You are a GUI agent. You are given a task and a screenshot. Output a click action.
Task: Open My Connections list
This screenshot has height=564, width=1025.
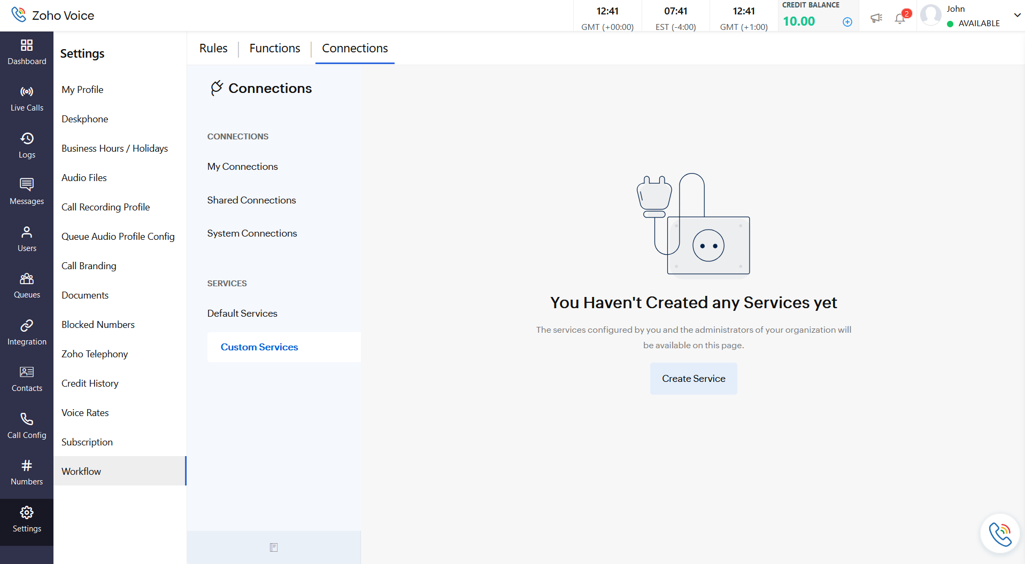243,167
